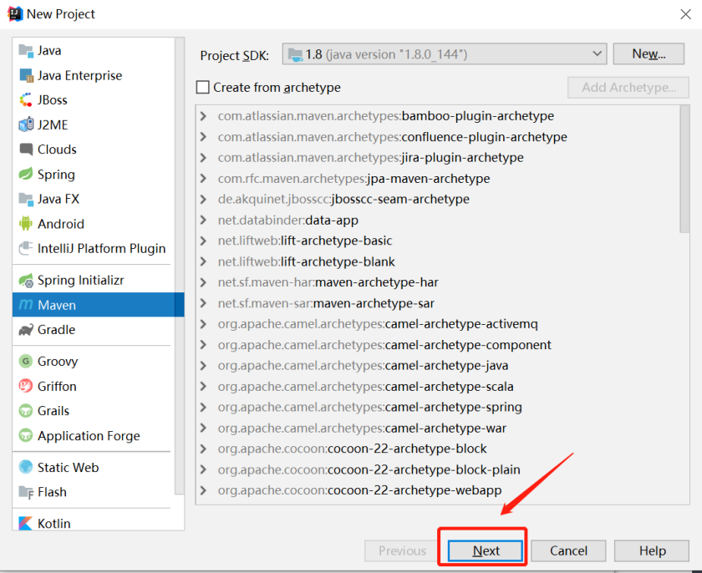Click the Spring Initializr icon
This screenshot has width=702, height=573.
(x=26, y=280)
